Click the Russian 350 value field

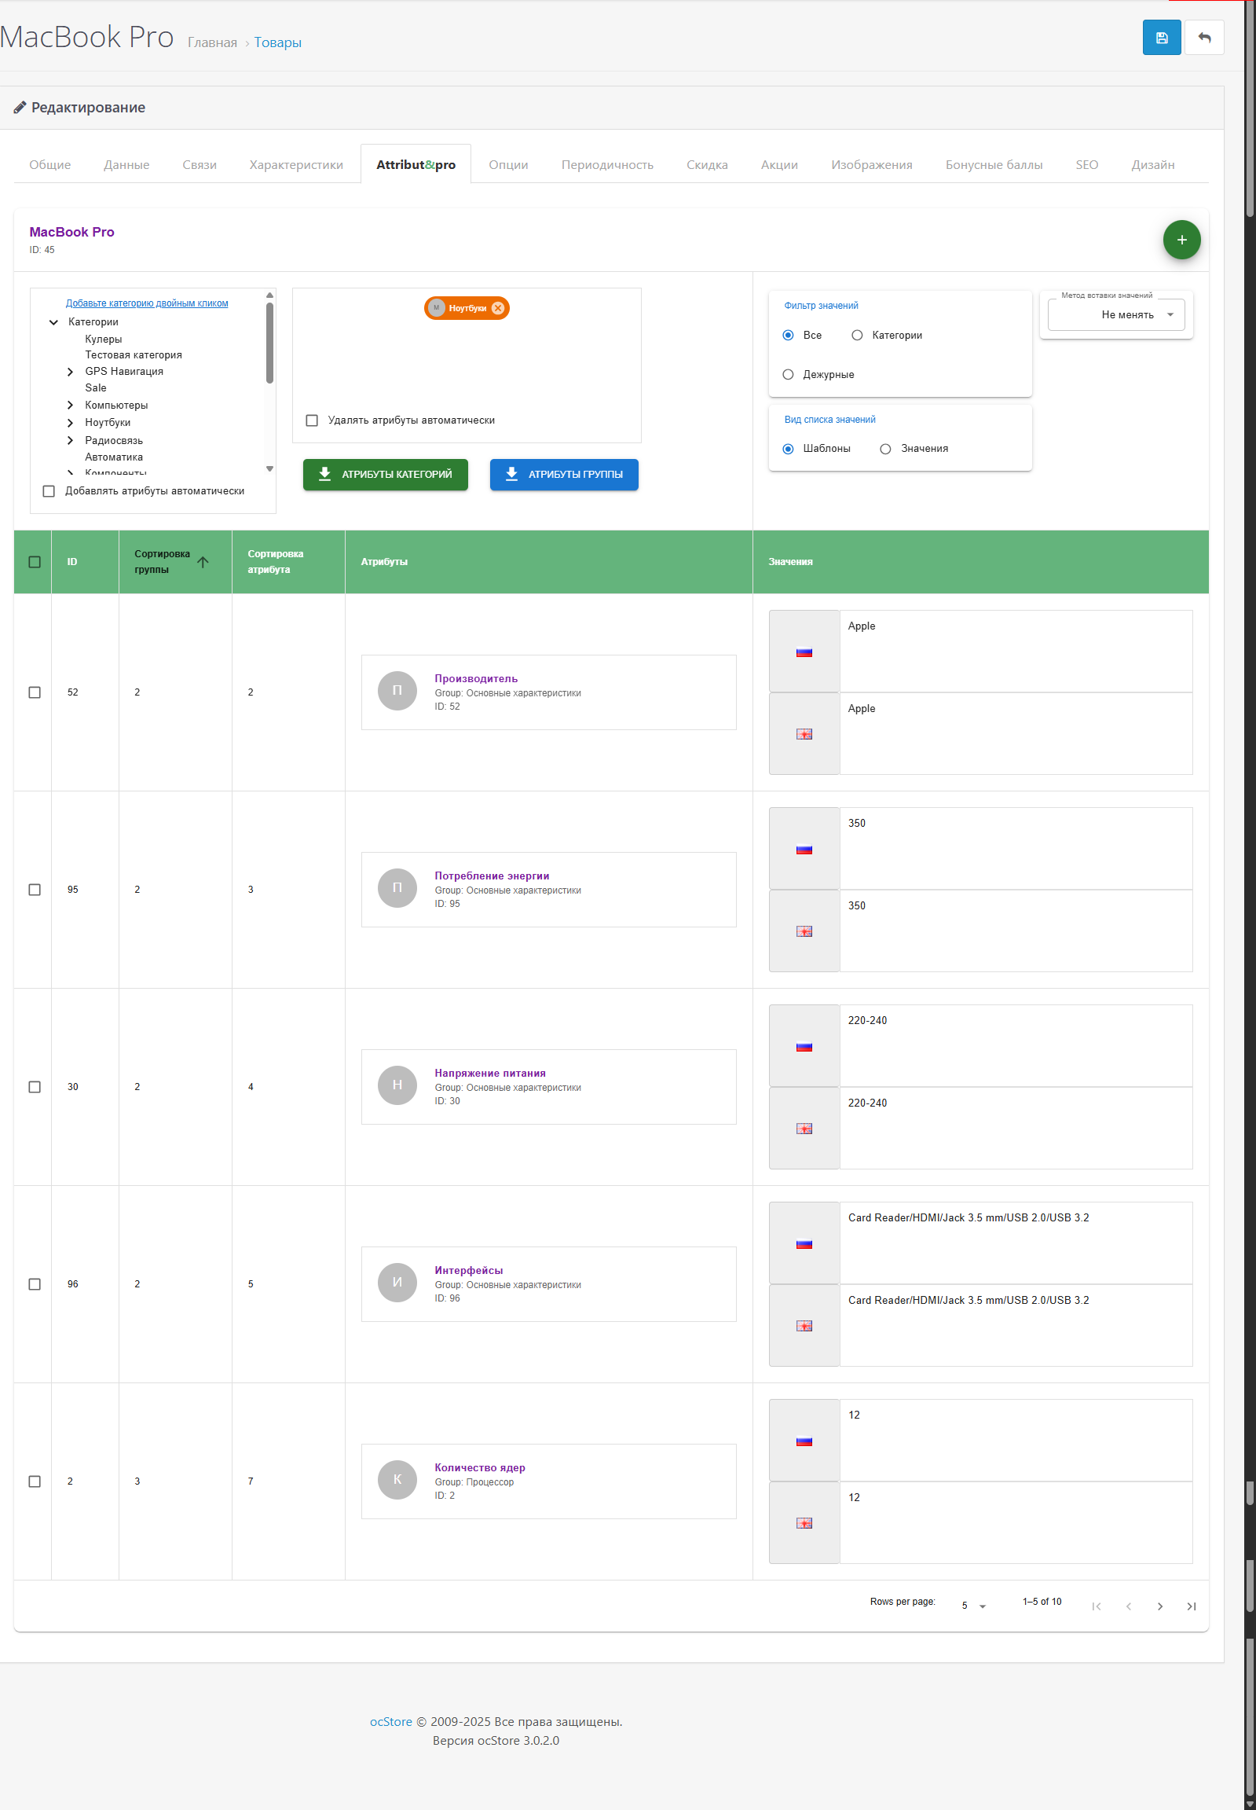(x=1015, y=848)
